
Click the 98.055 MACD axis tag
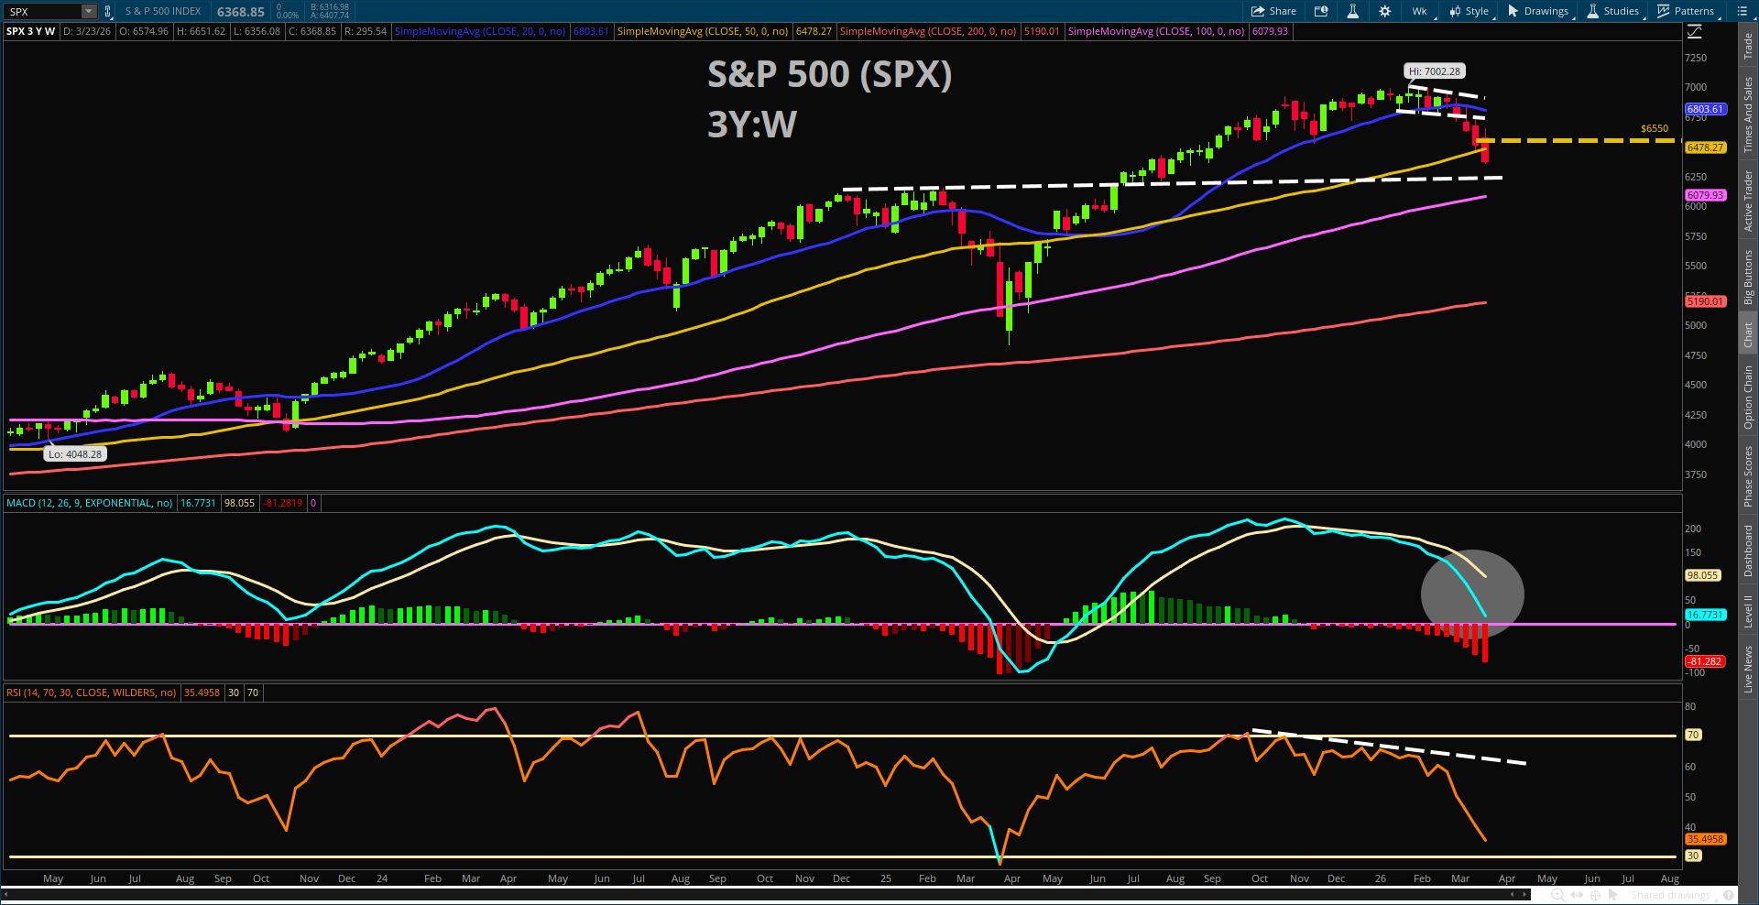tap(1703, 575)
